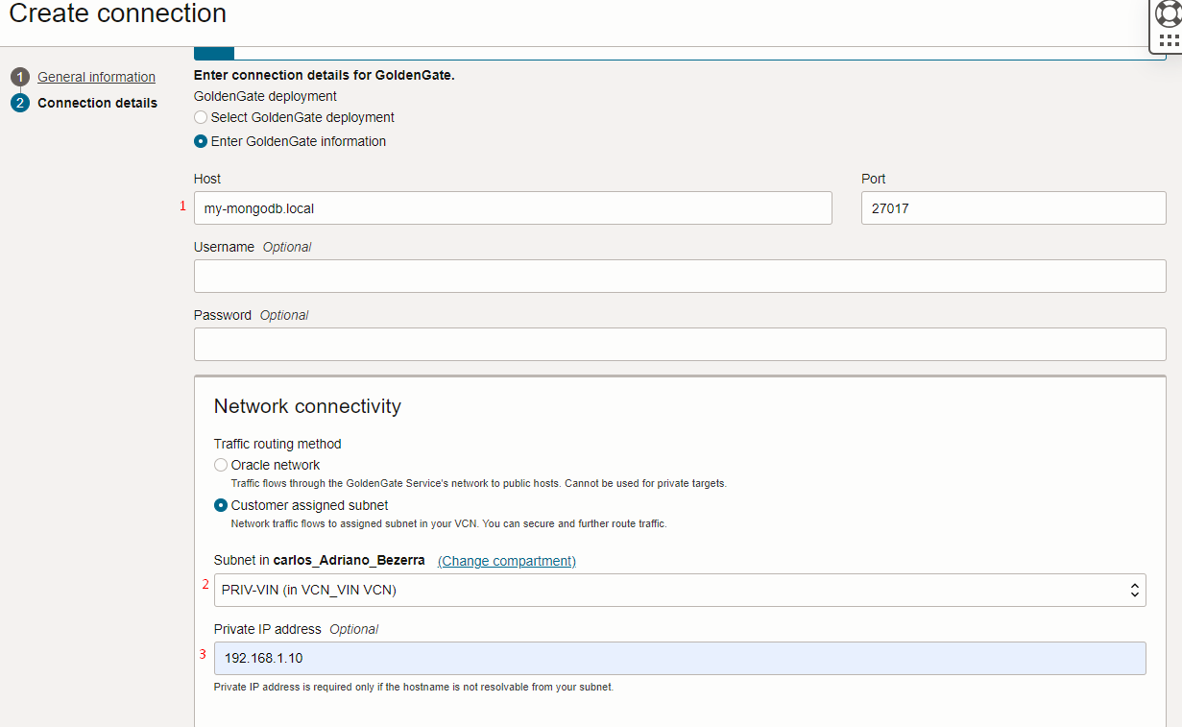Select Oracle network routing method
The image size is (1182, 727).
(x=221, y=465)
